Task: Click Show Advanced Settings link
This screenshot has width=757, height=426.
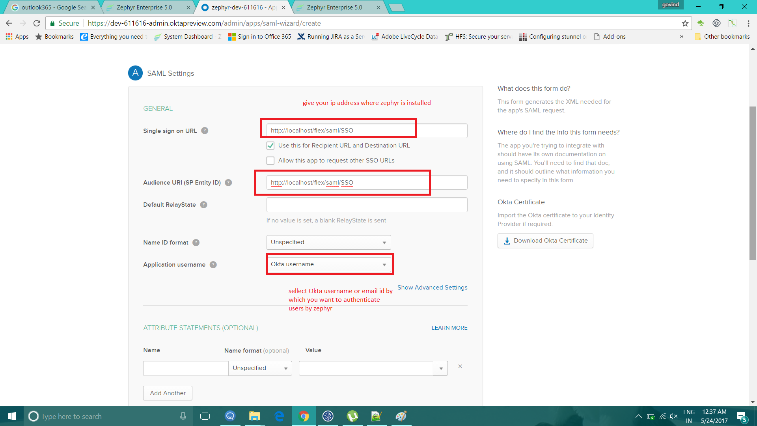Action: coord(432,288)
